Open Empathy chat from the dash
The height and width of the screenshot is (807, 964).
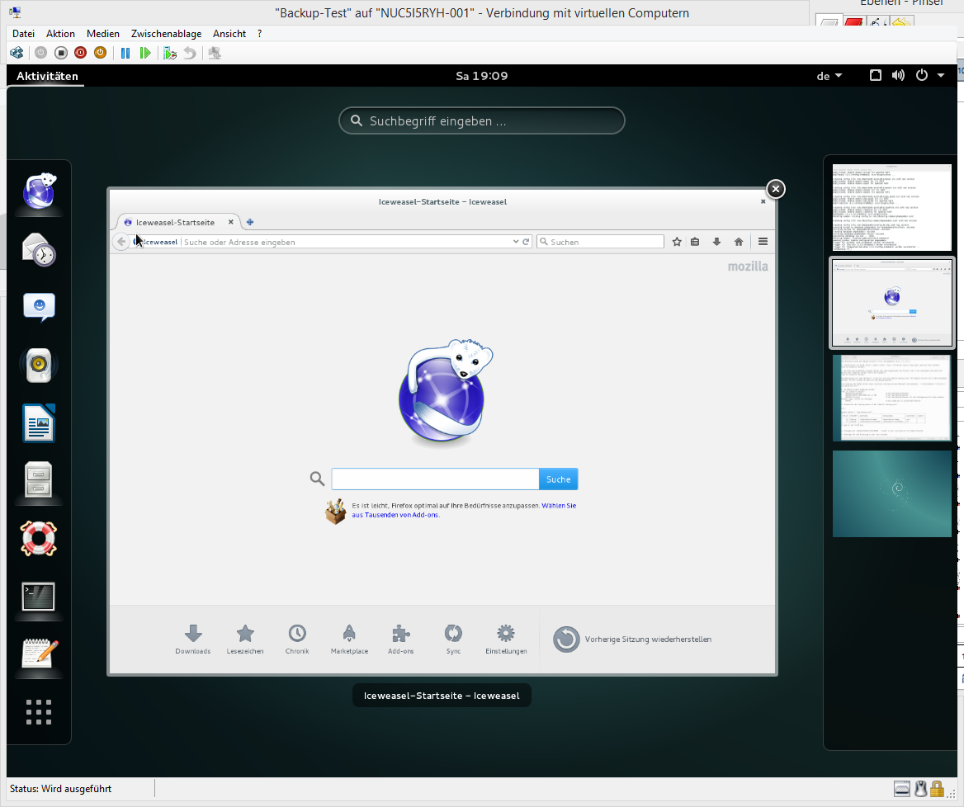[39, 307]
